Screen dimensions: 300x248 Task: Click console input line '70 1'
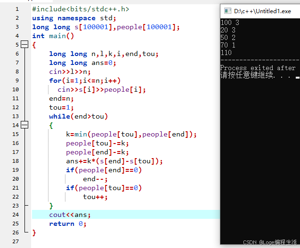click(x=228, y=45)
